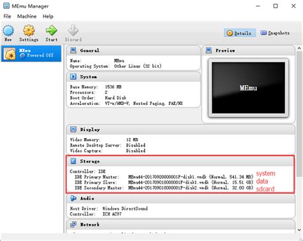This screenshot has height=241, width=303.
Task: Open the File menu
Action: (7, 17)
